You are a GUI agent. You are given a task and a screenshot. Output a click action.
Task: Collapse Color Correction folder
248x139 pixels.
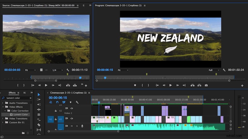[x=5, y=111]
